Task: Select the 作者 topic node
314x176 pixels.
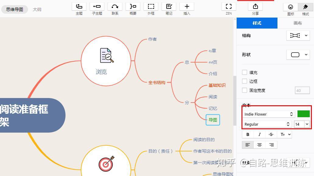Action: click(152, 39)
